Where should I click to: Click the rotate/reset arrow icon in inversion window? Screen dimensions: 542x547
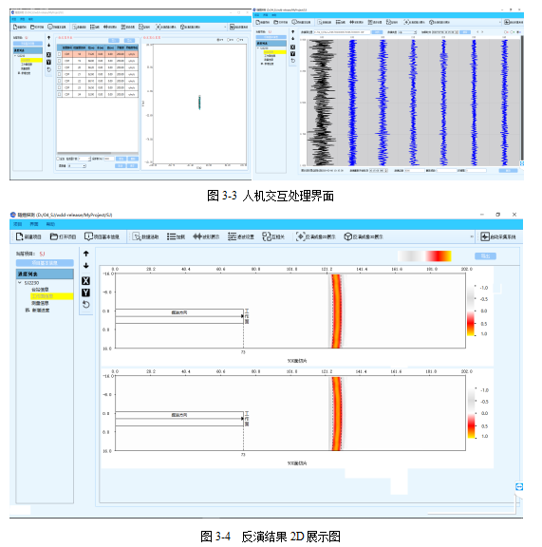coord(85,305)
